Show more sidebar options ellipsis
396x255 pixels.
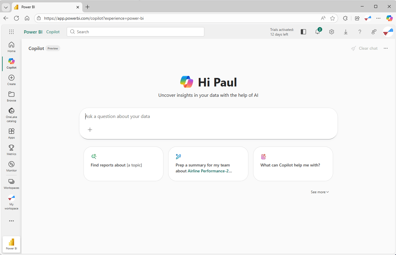[11, 221]
